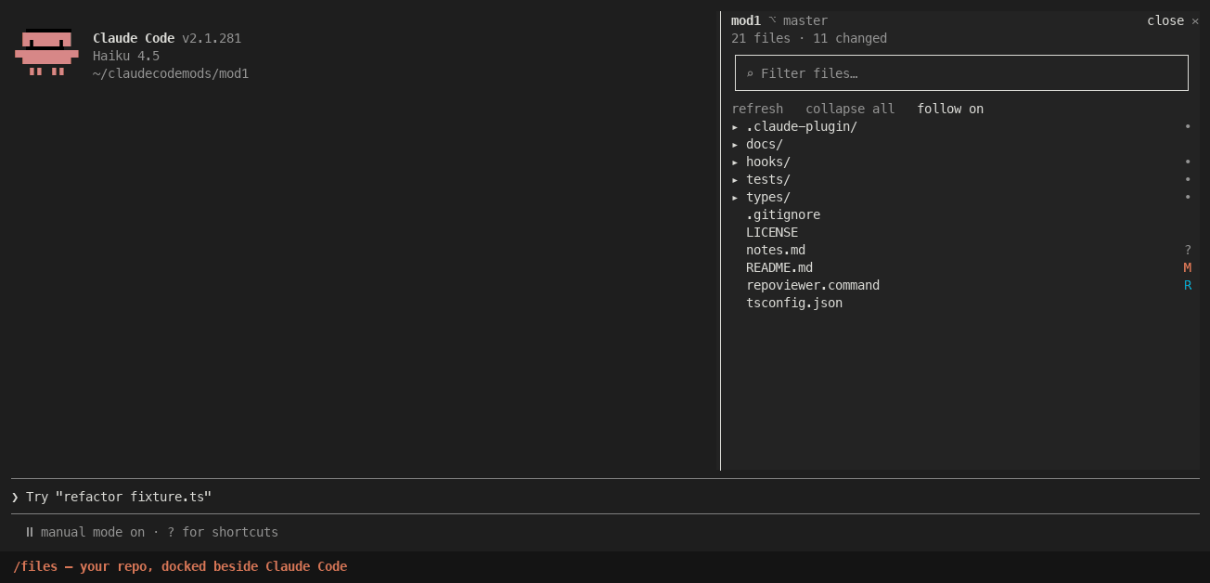Click the prompt chevron before the Try suggestion
The width and height of the screenshot is (1210, 583).
[15, 497]
